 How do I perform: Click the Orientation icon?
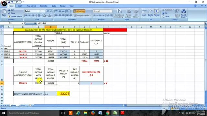68,11
